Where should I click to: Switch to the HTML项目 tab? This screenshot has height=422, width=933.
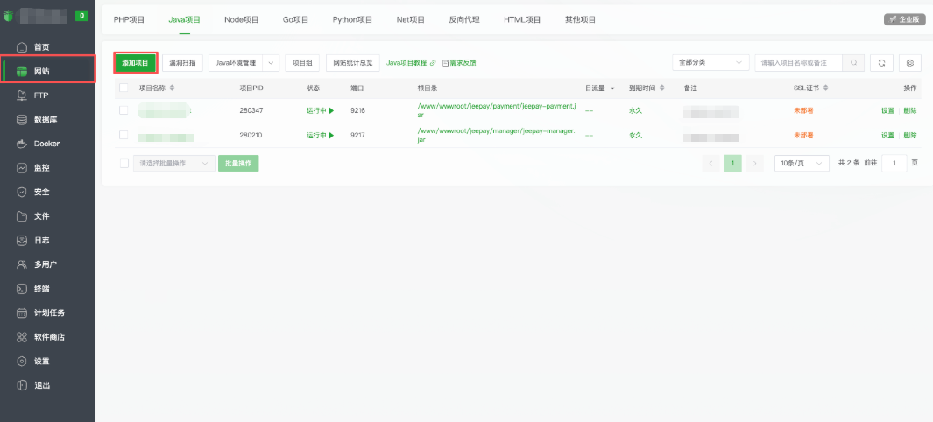tap(522, 19)
